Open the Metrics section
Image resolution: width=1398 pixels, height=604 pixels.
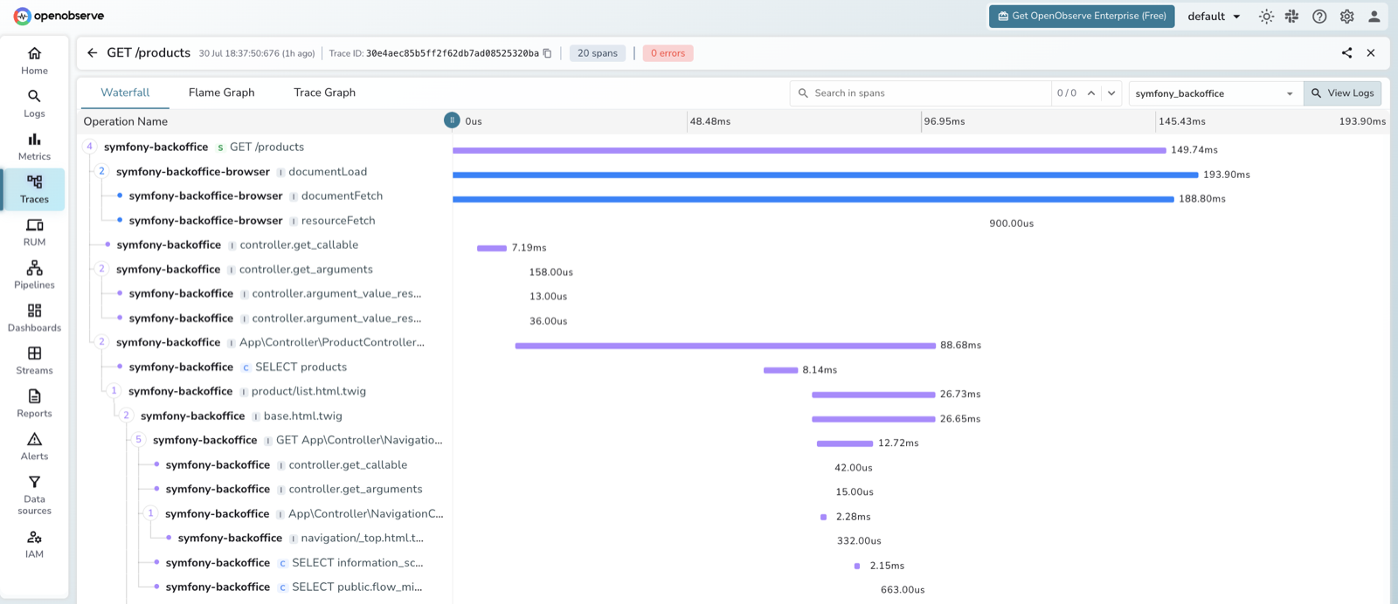coord(34,147)
